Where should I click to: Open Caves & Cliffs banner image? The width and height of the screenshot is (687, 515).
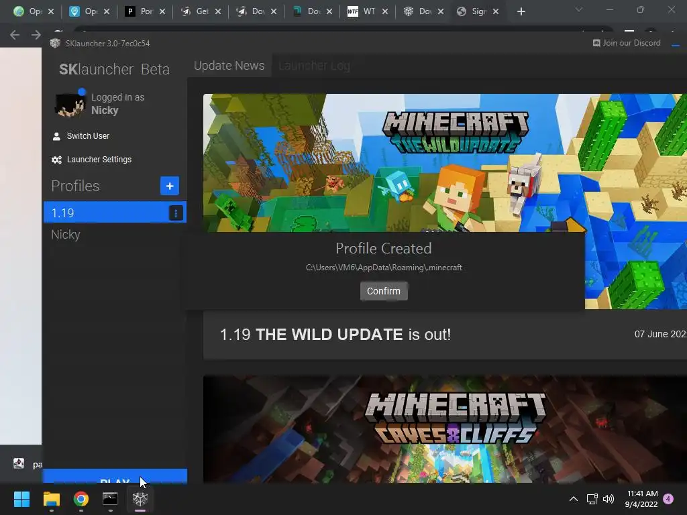click(x=445, y=429)
